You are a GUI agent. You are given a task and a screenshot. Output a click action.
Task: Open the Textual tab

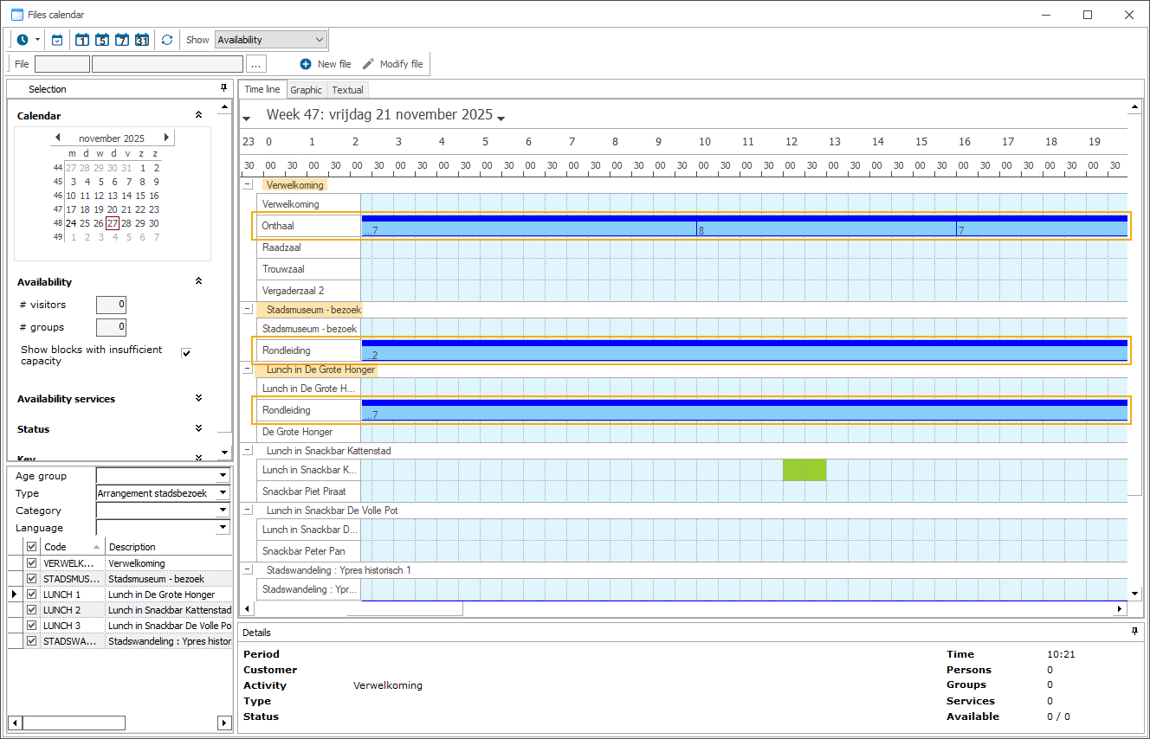[x=347, y=90]
